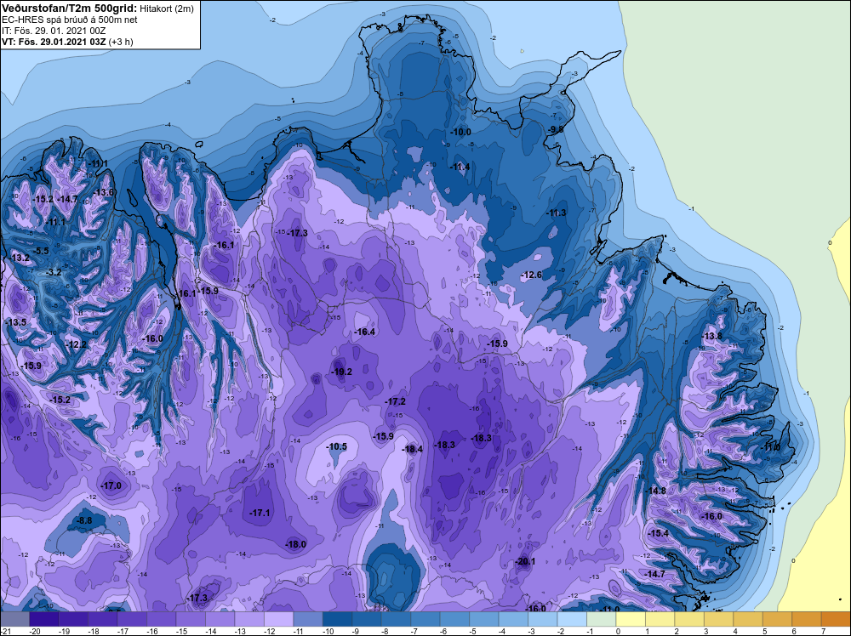Click the -17.2 temperature value

(x=395, y=402)
